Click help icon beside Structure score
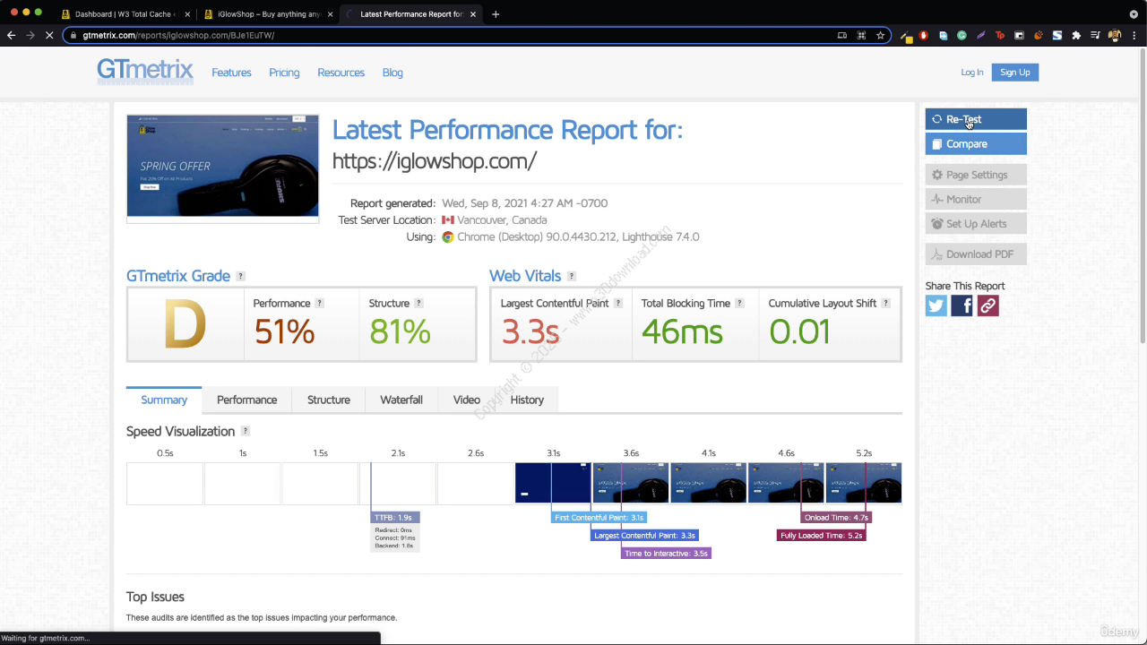The width and height of the screenshot is (1147, 645). tap(418, 304)
